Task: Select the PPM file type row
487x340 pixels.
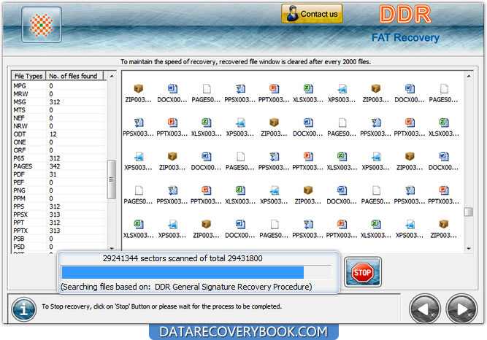Action: point(59,198)
